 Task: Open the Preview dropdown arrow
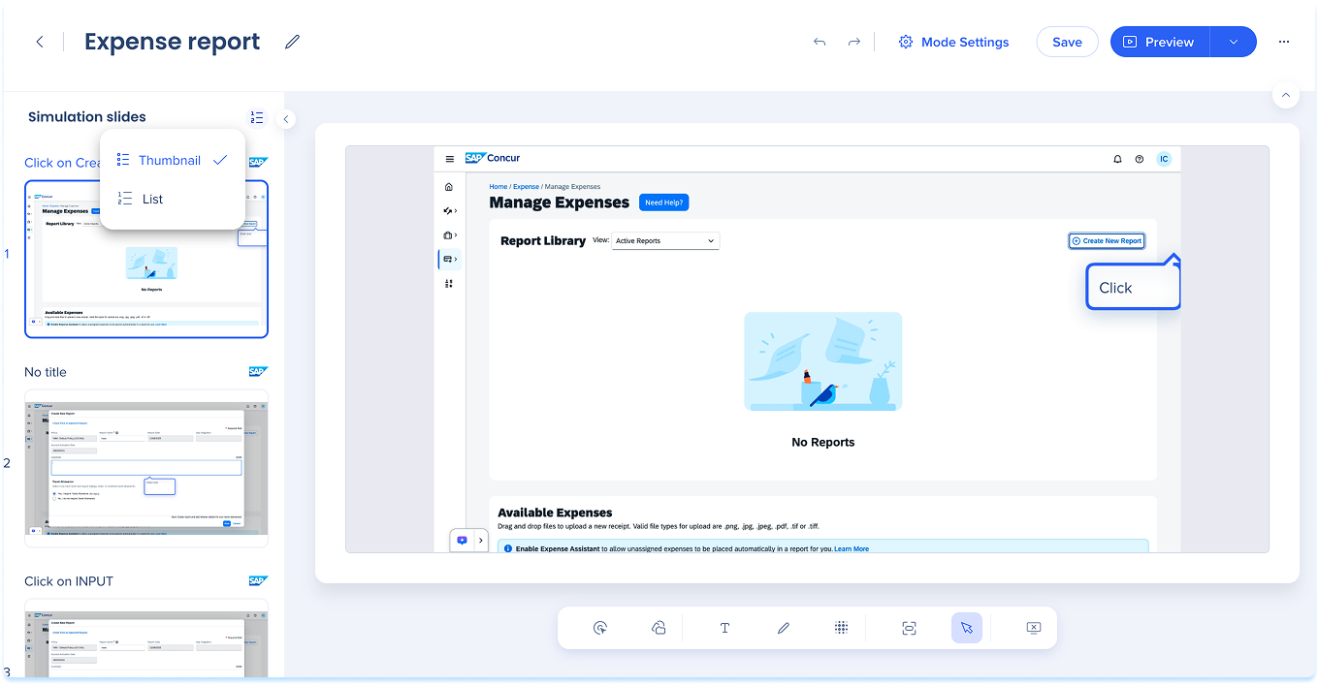tap(1233, 42)
